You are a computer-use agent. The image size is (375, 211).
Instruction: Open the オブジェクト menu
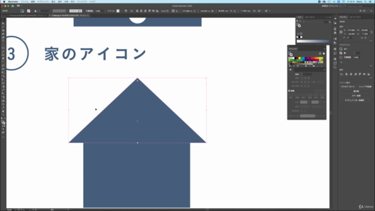coord(43,2)
